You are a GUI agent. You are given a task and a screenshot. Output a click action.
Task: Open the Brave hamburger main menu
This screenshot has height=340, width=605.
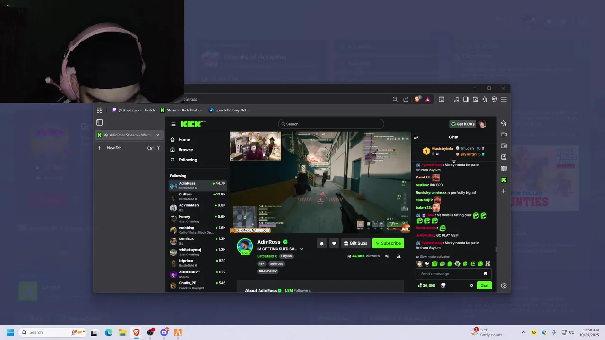[504, 99]
